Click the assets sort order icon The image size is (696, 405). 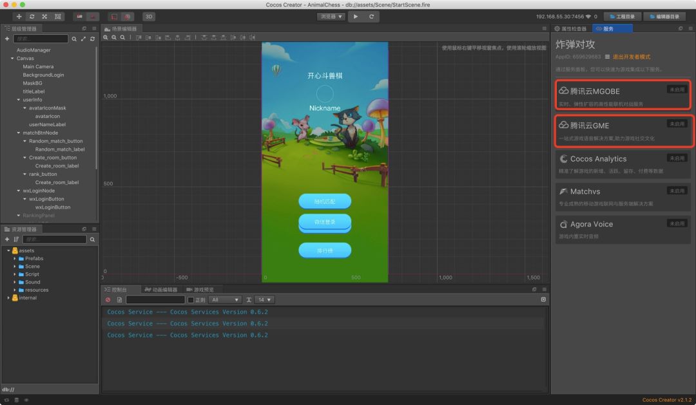16,239
